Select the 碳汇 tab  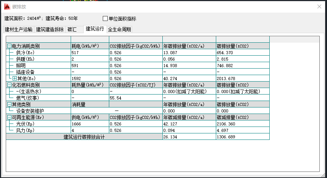pyautogui.click(x=72, y=29)
